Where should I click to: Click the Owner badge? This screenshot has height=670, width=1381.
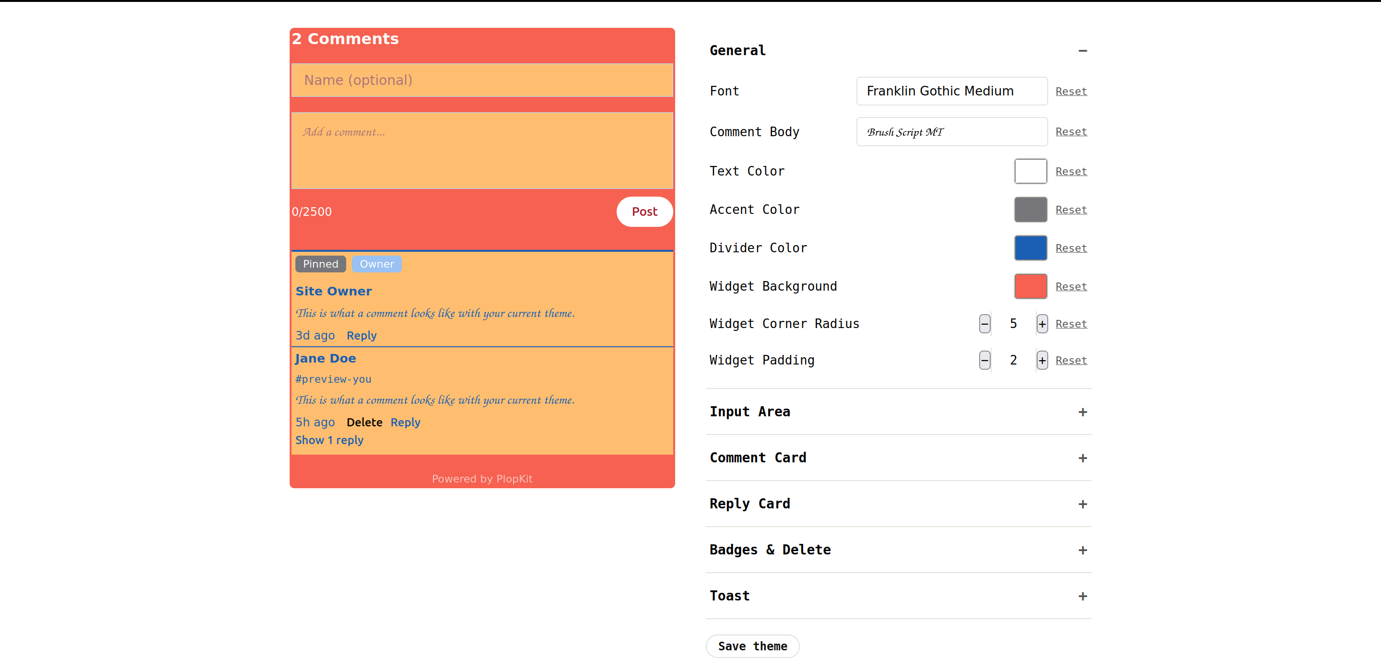point(377,264)
